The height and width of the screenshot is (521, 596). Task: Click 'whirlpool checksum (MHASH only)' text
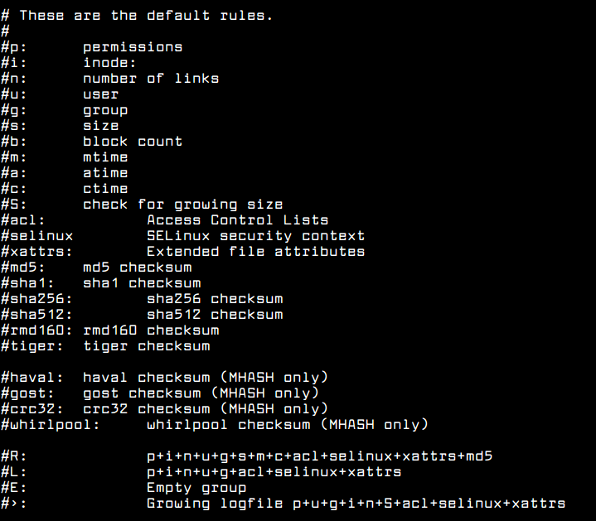287,425
